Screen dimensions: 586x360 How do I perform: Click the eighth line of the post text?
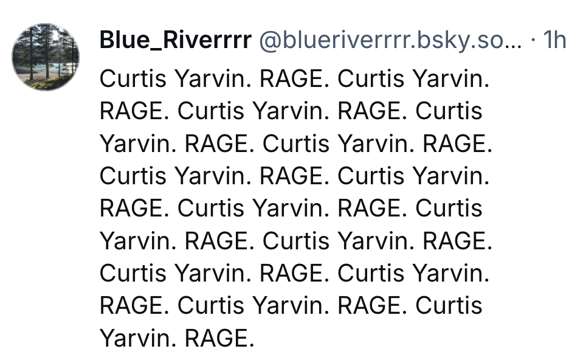(x=291, y=305)
